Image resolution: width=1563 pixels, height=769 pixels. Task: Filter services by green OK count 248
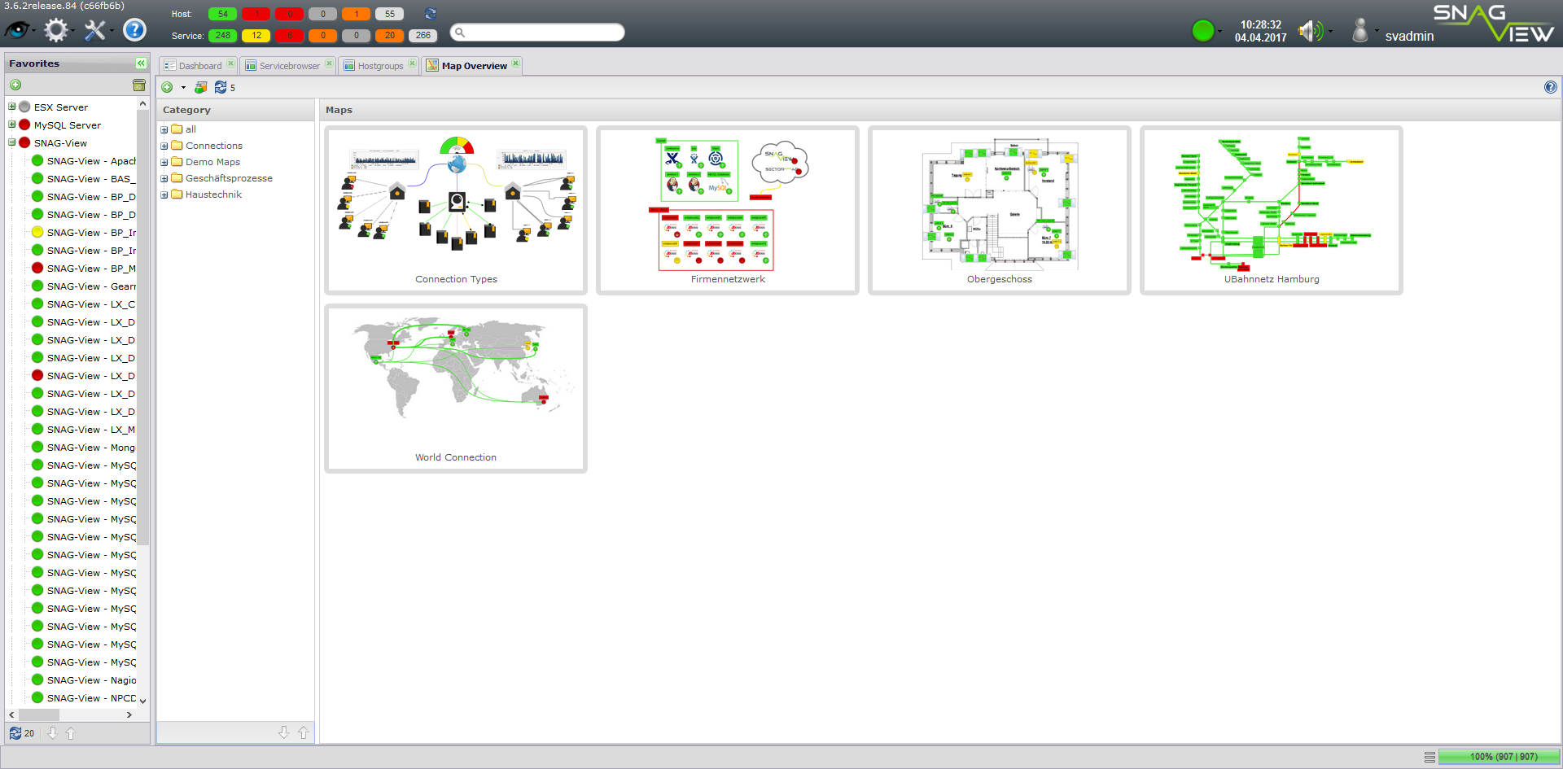[x=223, y=35]
